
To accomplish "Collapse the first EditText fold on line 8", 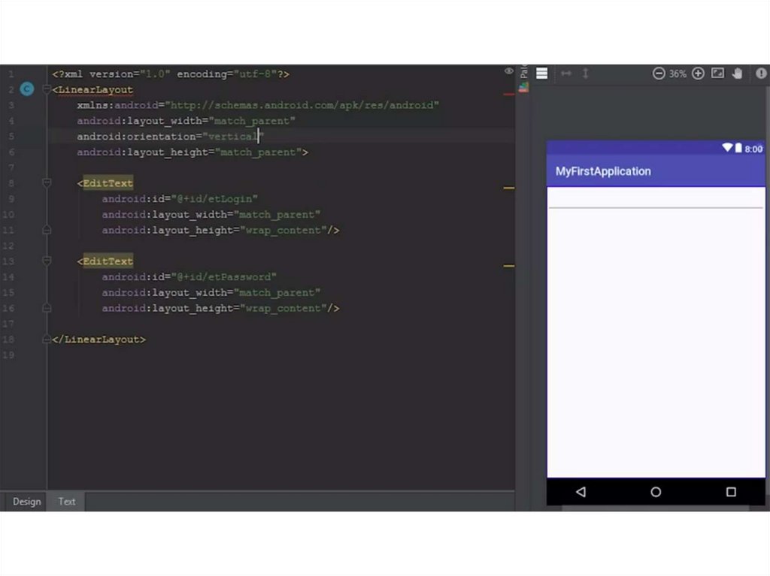I will pos(47,183).
